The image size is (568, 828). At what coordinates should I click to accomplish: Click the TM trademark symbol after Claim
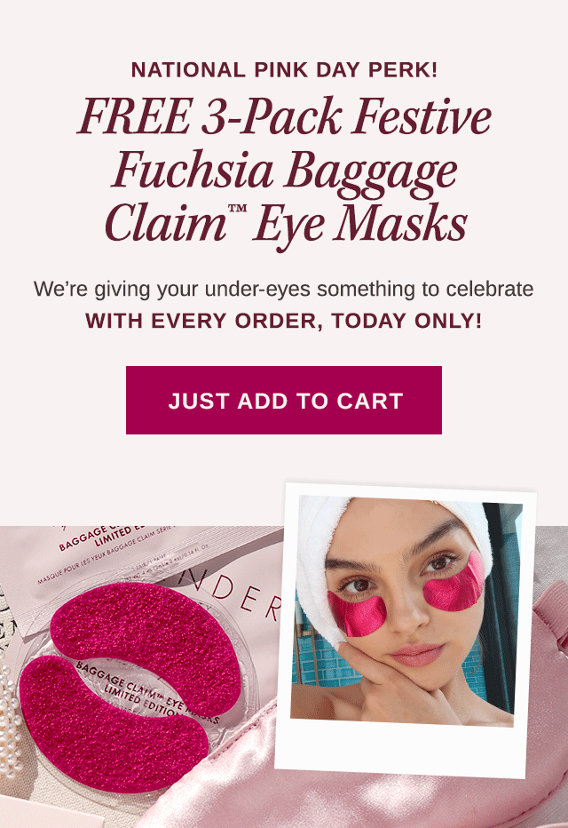[x=237, y=208]
